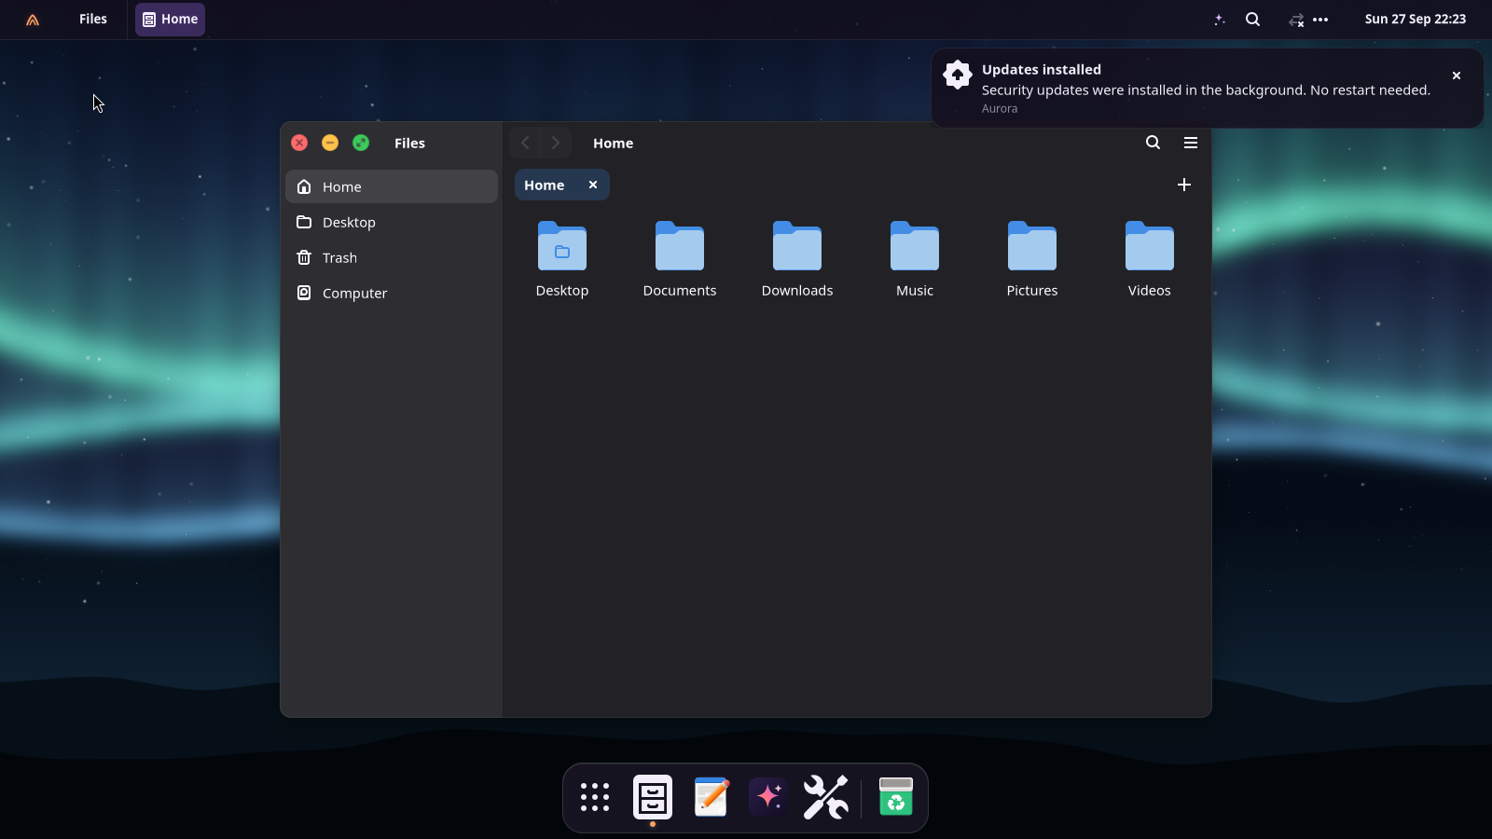This screenshot has height=839, width=1492.
Task: Click the Files title in sidebar header
Action: tap(409, 144)
